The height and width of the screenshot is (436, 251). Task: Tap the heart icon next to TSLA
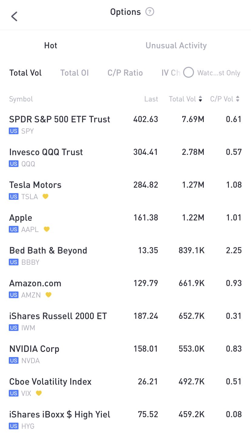45,196
